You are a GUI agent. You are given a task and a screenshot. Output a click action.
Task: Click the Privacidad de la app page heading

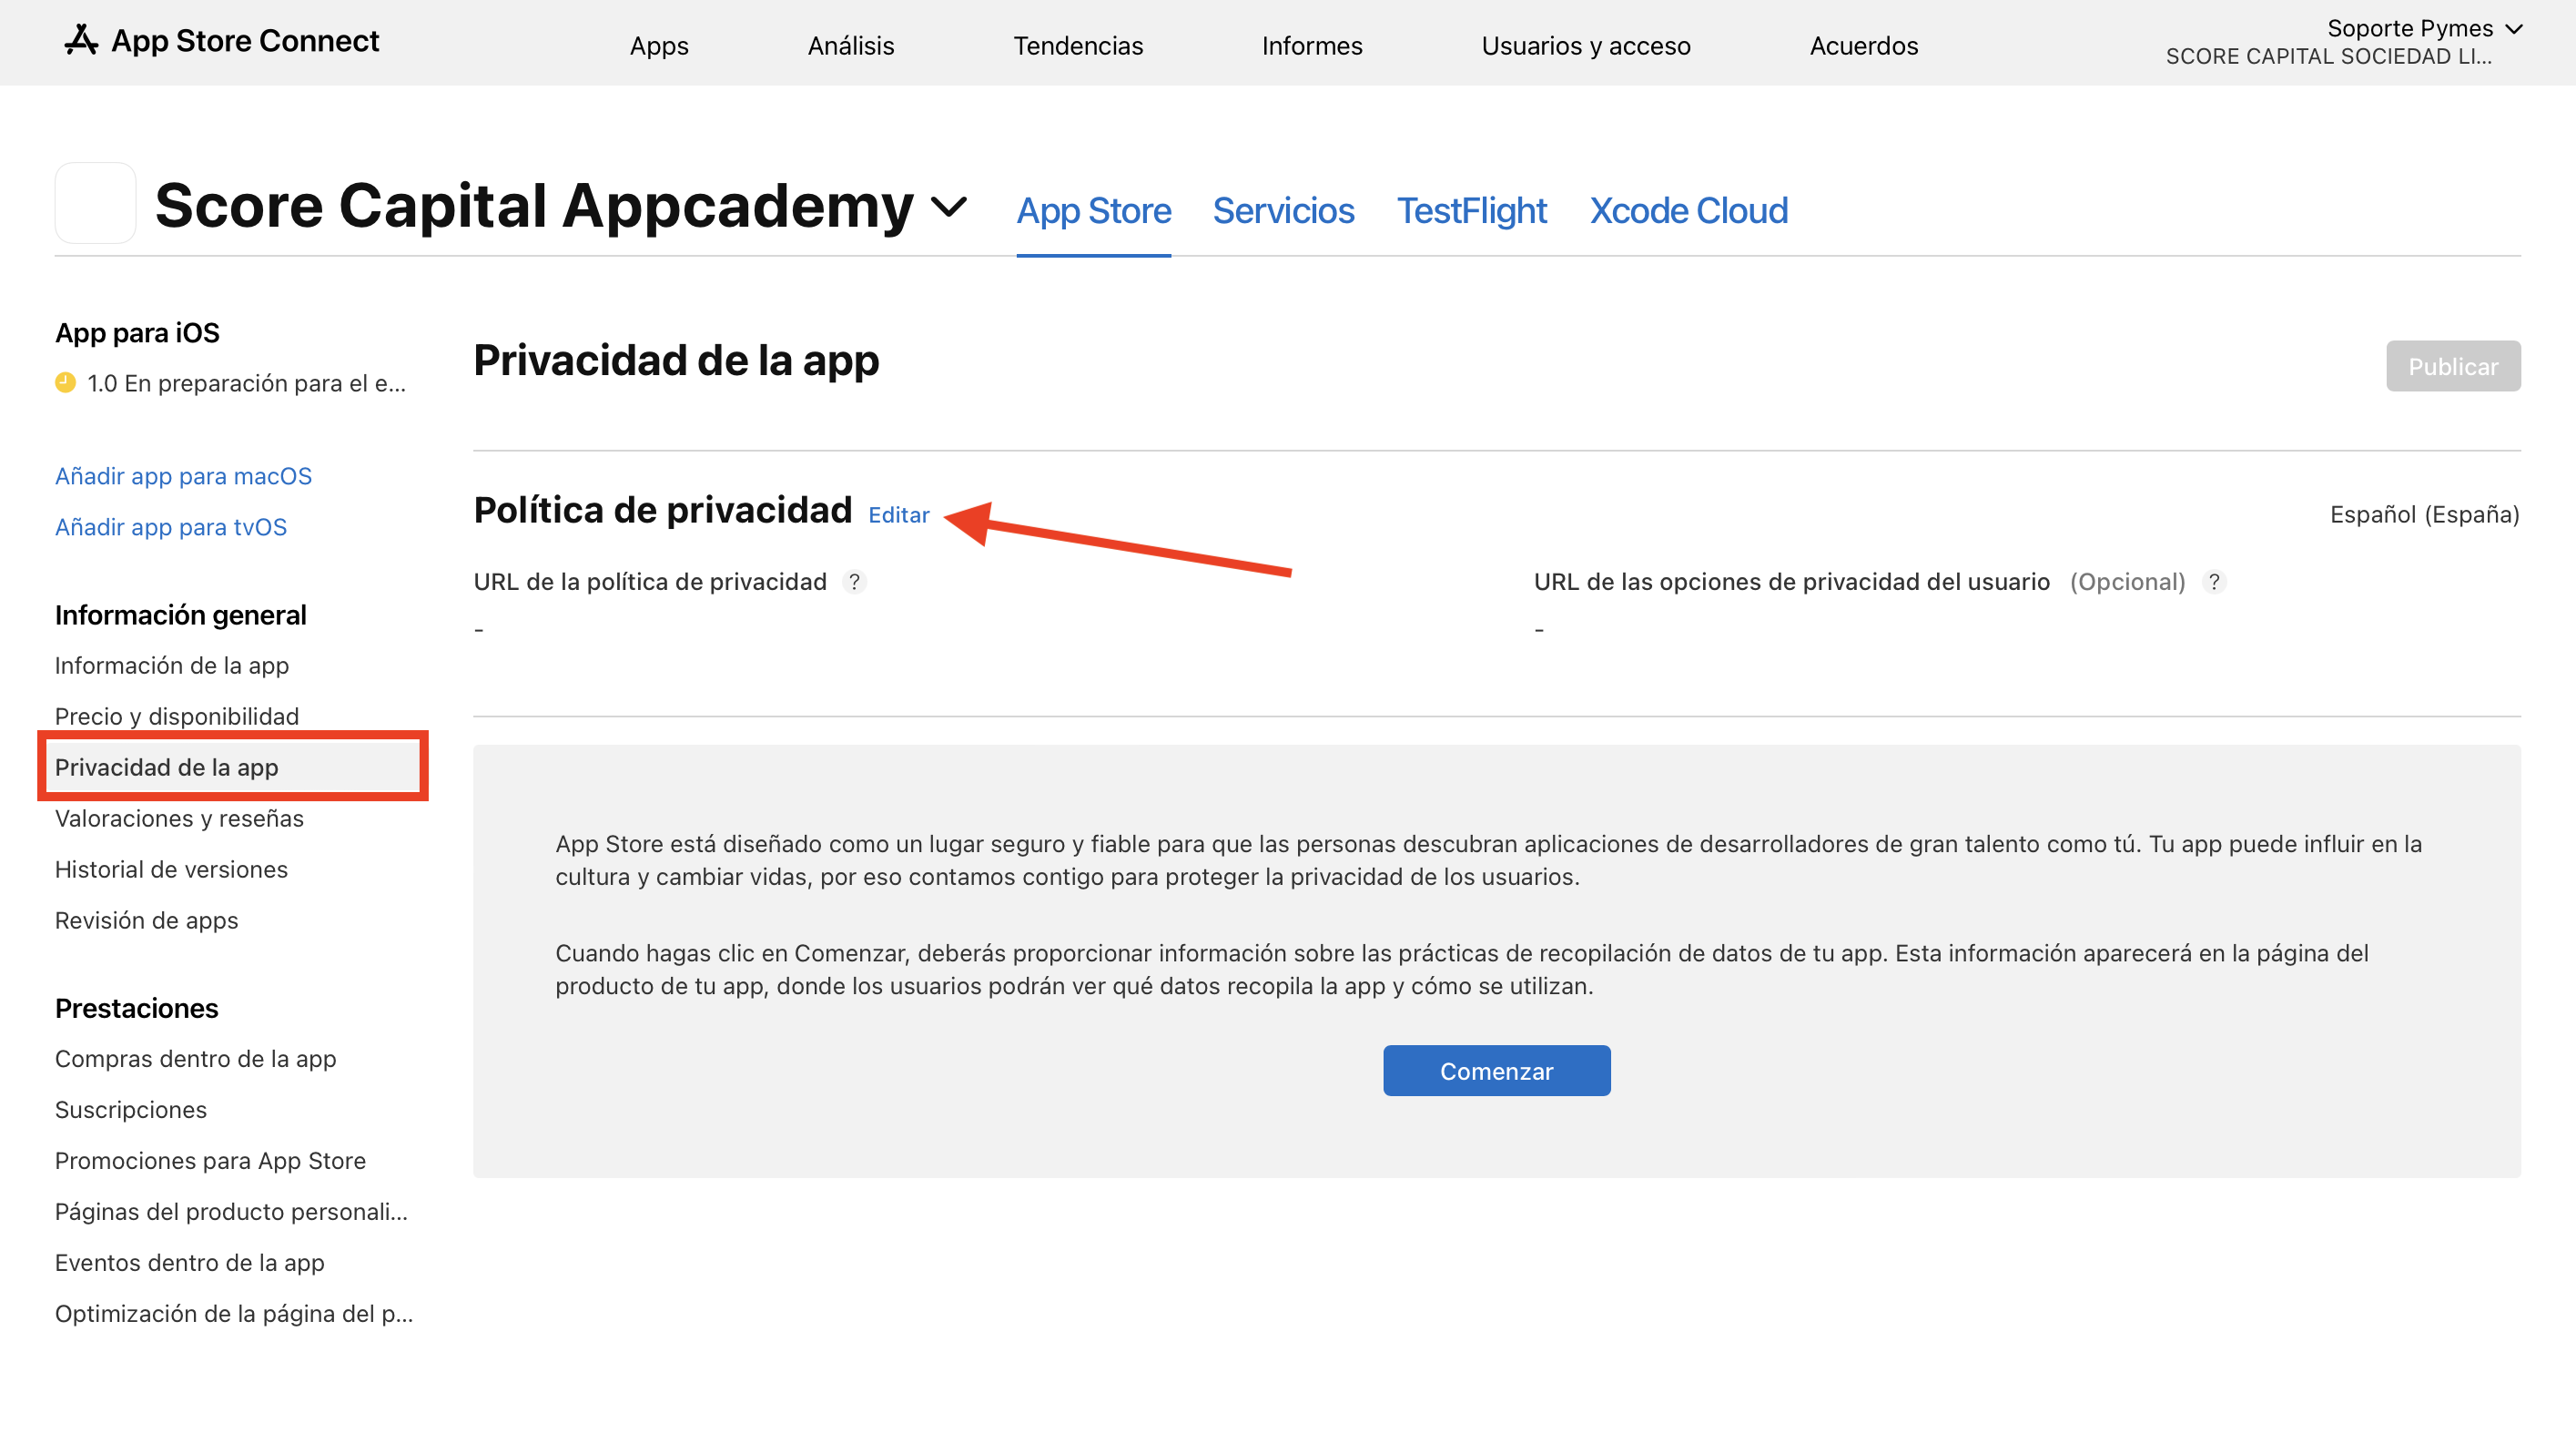[677, 361]
